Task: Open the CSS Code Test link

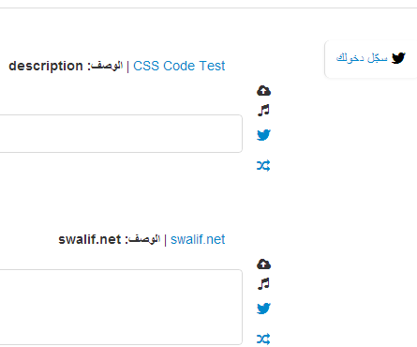Action: pos(179,66)
